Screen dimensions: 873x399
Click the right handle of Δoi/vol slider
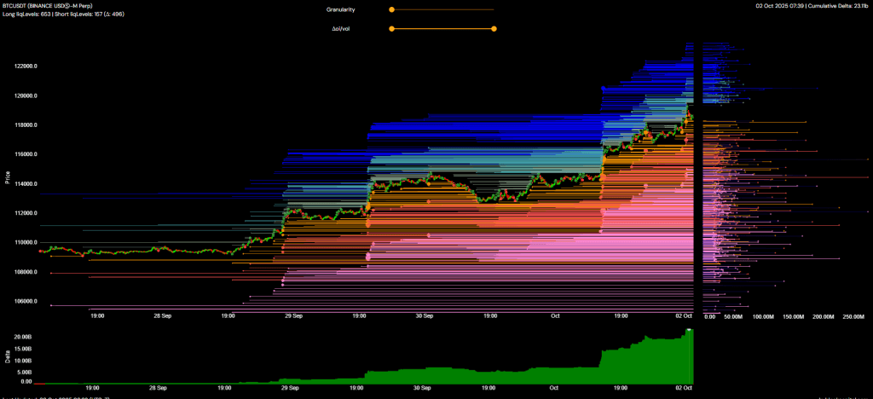[494, 28]
